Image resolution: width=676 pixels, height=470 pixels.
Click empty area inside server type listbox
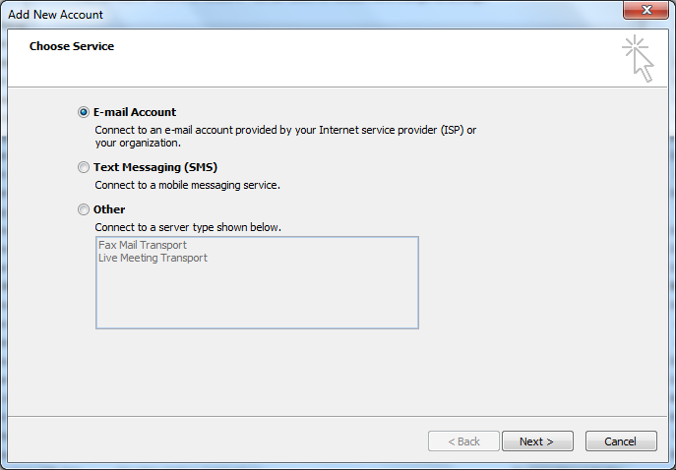click(x=256, y=295)
